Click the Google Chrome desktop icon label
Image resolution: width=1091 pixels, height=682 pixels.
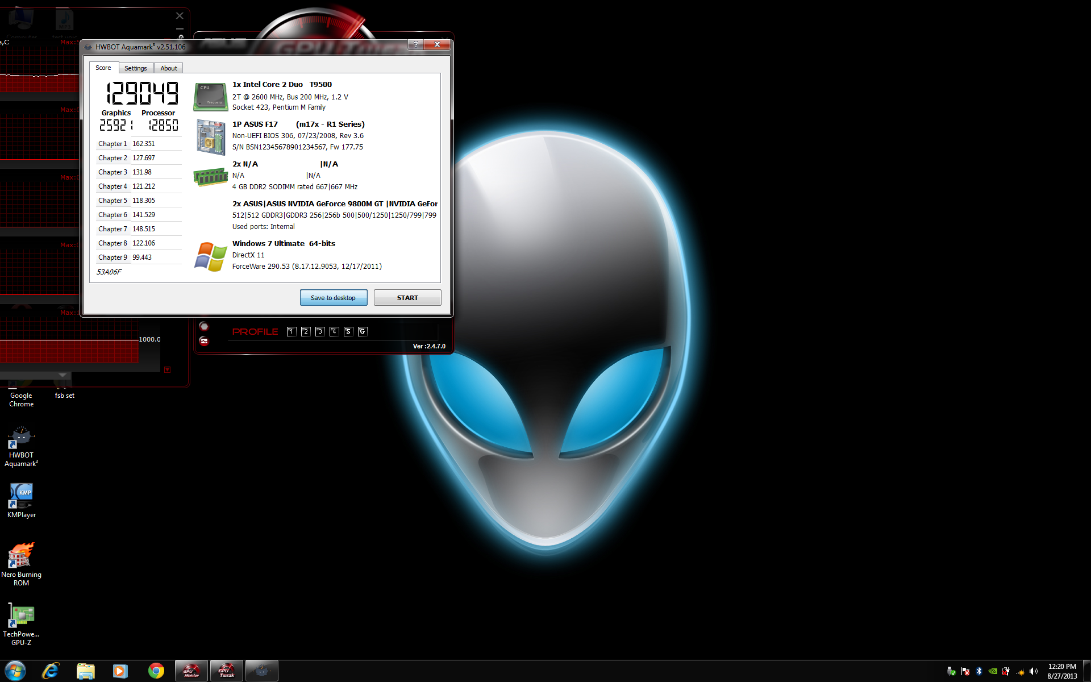pos(21,400)
